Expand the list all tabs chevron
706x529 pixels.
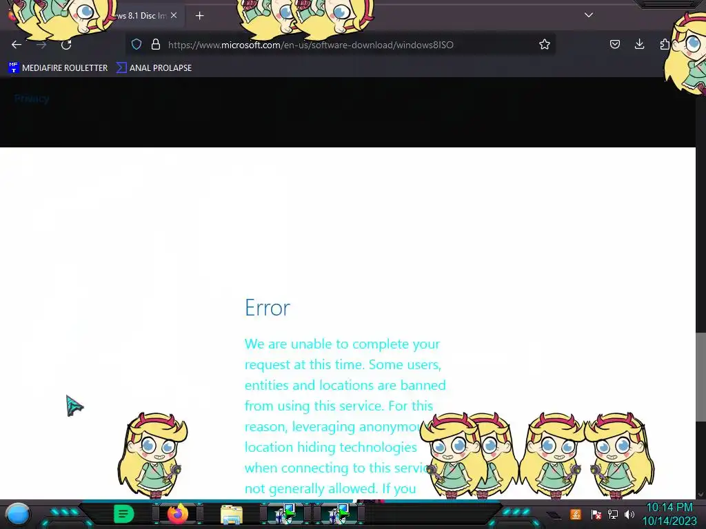tap(589, 15)
